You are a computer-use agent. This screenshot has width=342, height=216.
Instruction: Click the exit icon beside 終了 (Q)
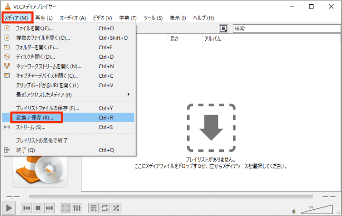point(7,150)
